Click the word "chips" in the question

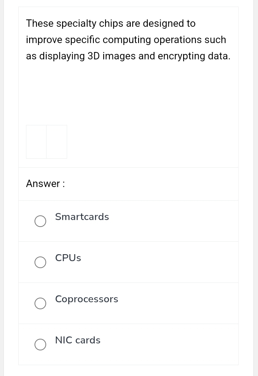[x=111, y=24]
